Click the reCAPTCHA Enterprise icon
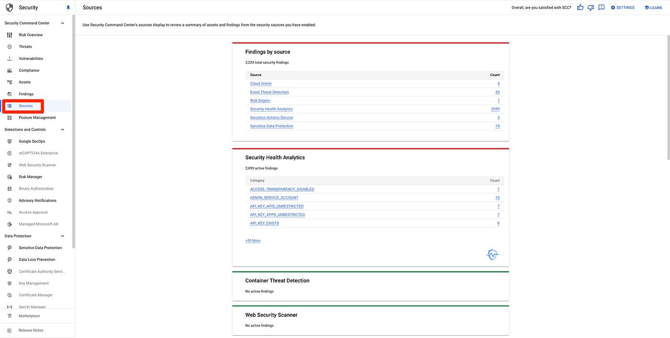Viewport: 670px width, 338px height. [10, 153]
